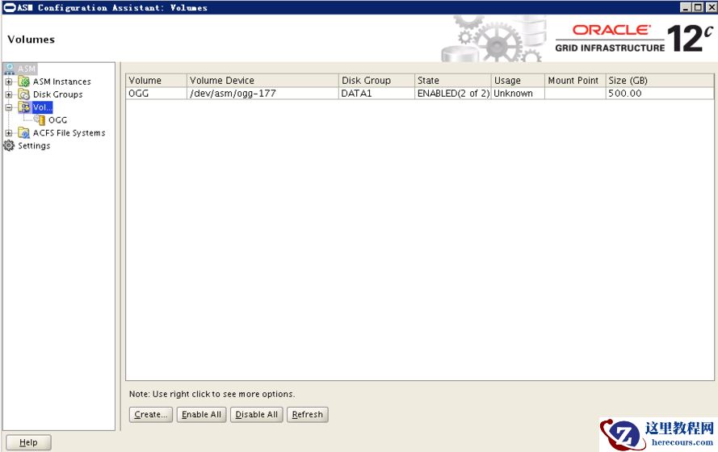Viewport: 718px width, 452px height.
Task: Refresh the volumes list
Action: 307,415
